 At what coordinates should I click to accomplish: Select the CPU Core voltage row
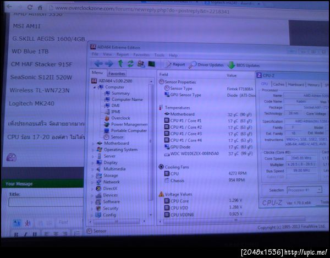coord(203,201)
